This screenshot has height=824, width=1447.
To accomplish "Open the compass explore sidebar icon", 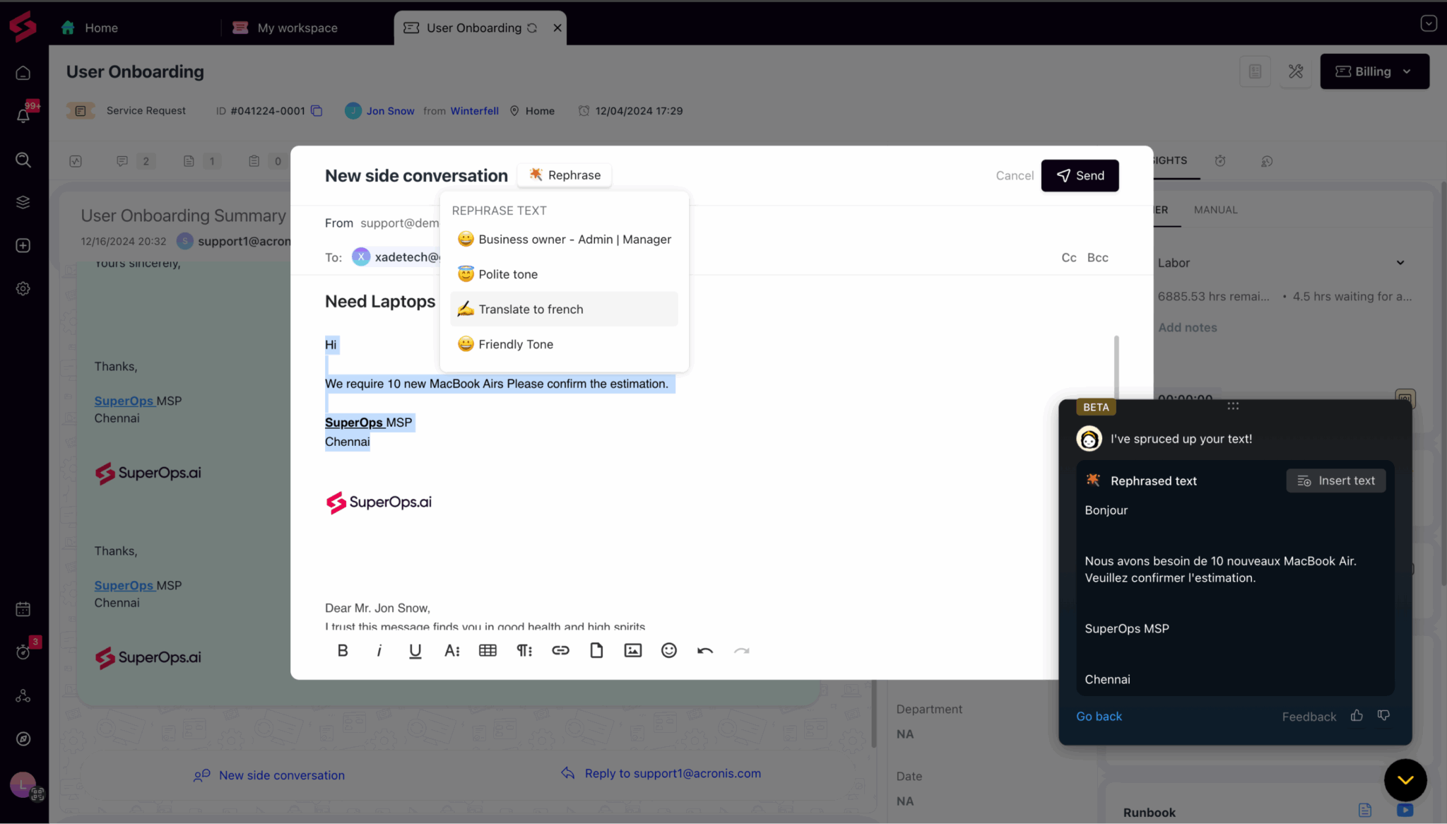I will [23, 739].
